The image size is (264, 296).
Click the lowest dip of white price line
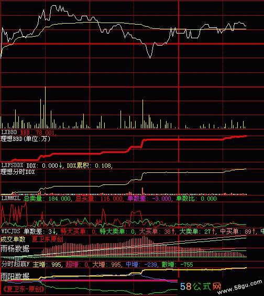pos(150,58)
